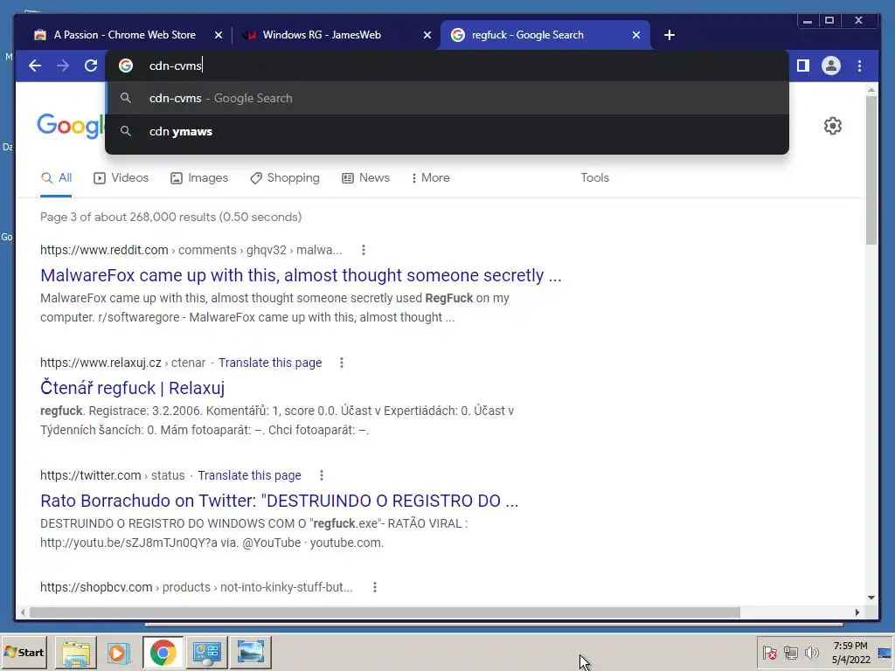Open options for the twitter.com result
The width and height of the screenshot is (895, 671).
[322, 475]
